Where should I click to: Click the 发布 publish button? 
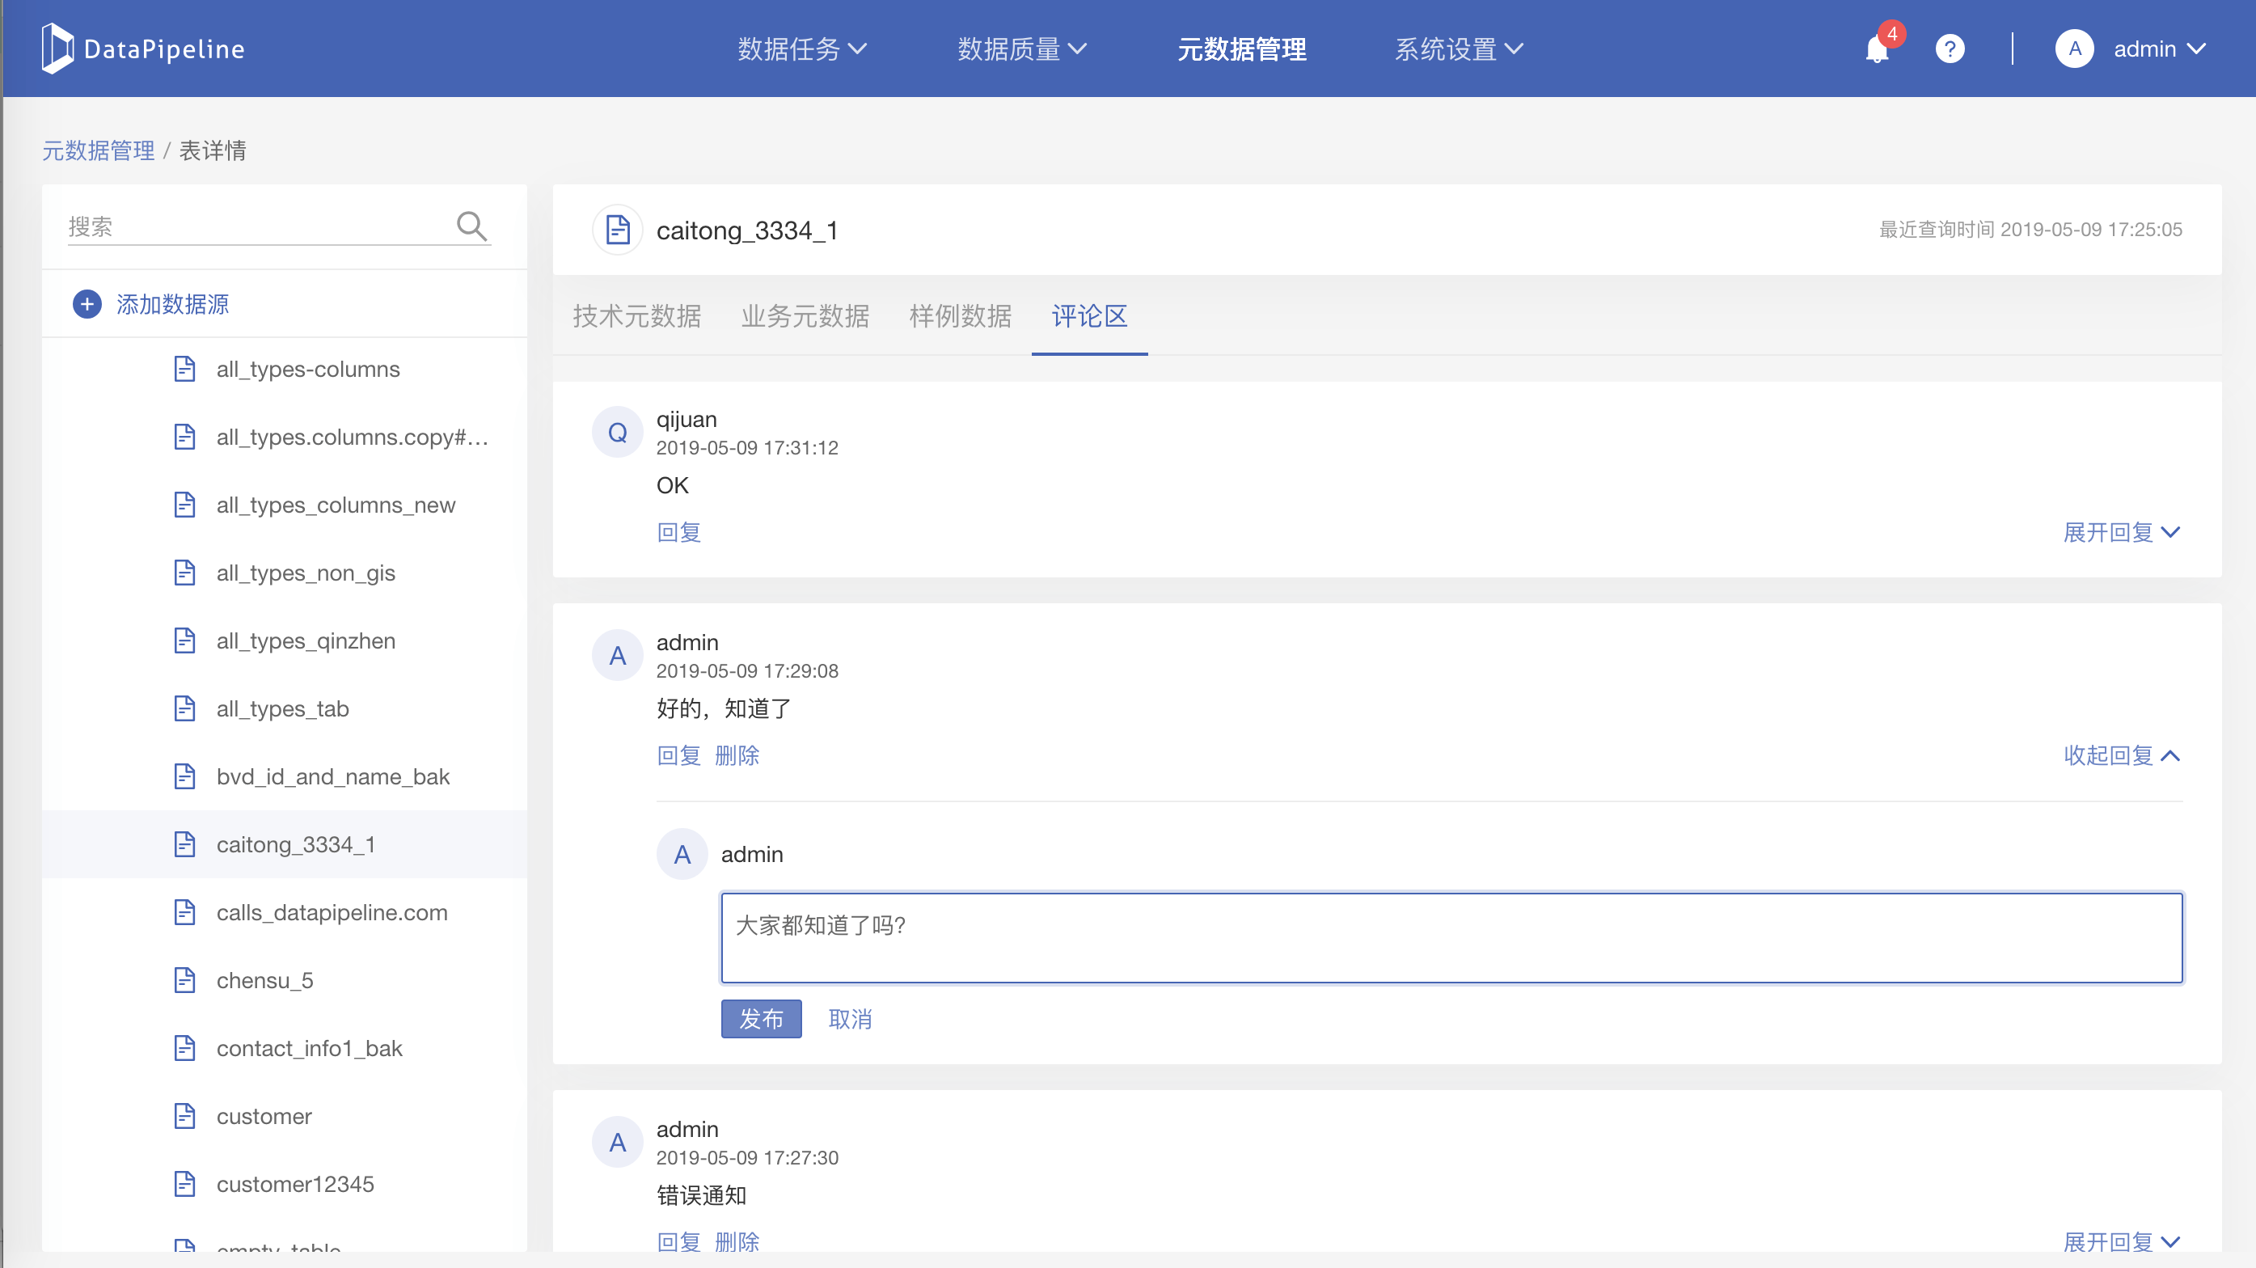pyautogui.click(x=760, y=1018)
